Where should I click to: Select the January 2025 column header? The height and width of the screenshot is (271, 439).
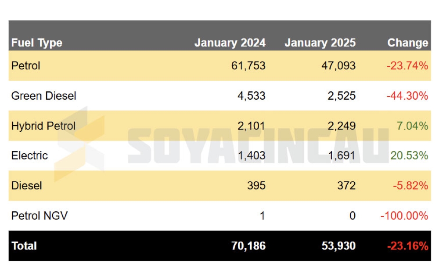point(320,43)
